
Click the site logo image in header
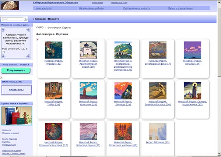[x=14, y=5]
